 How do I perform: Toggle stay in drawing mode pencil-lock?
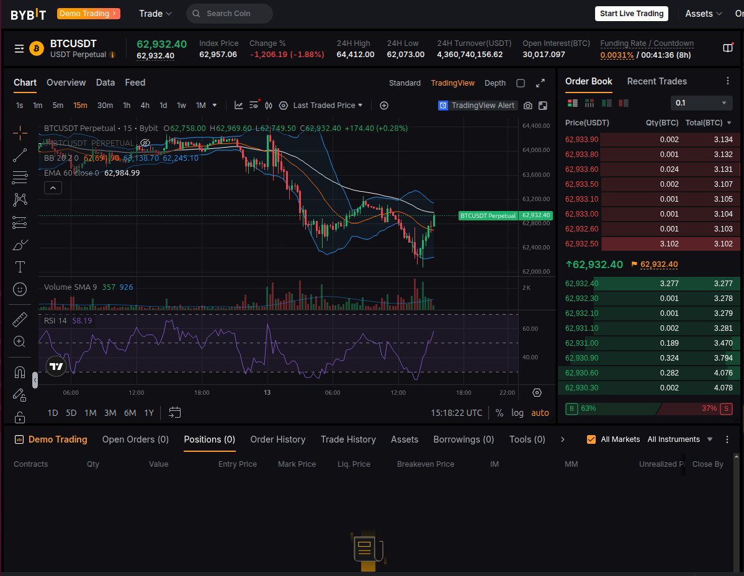point(19,395)
